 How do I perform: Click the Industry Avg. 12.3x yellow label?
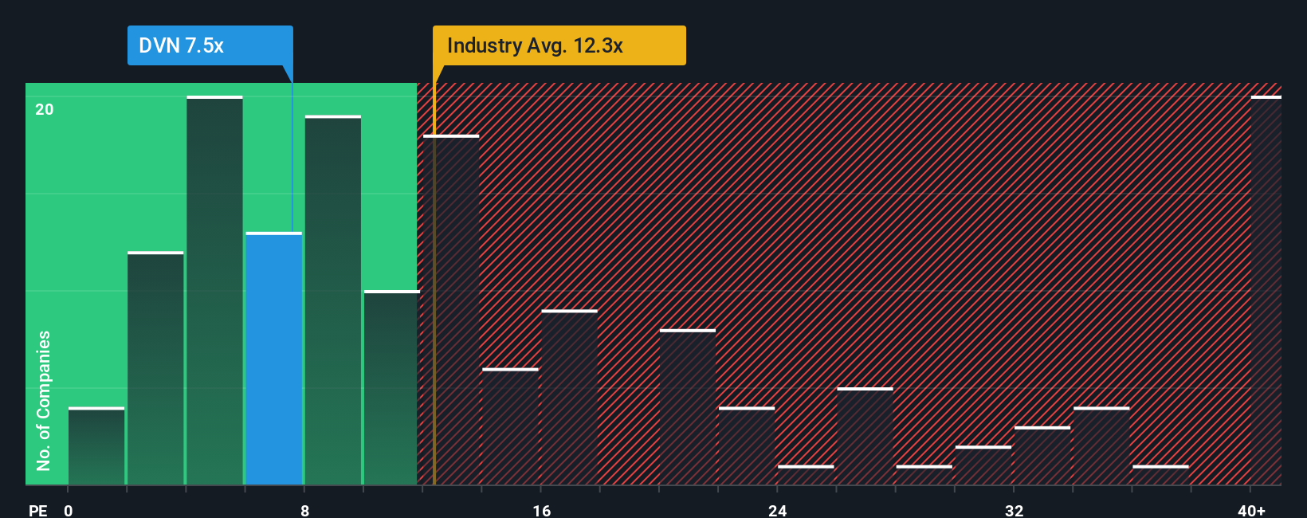point(559,45)
